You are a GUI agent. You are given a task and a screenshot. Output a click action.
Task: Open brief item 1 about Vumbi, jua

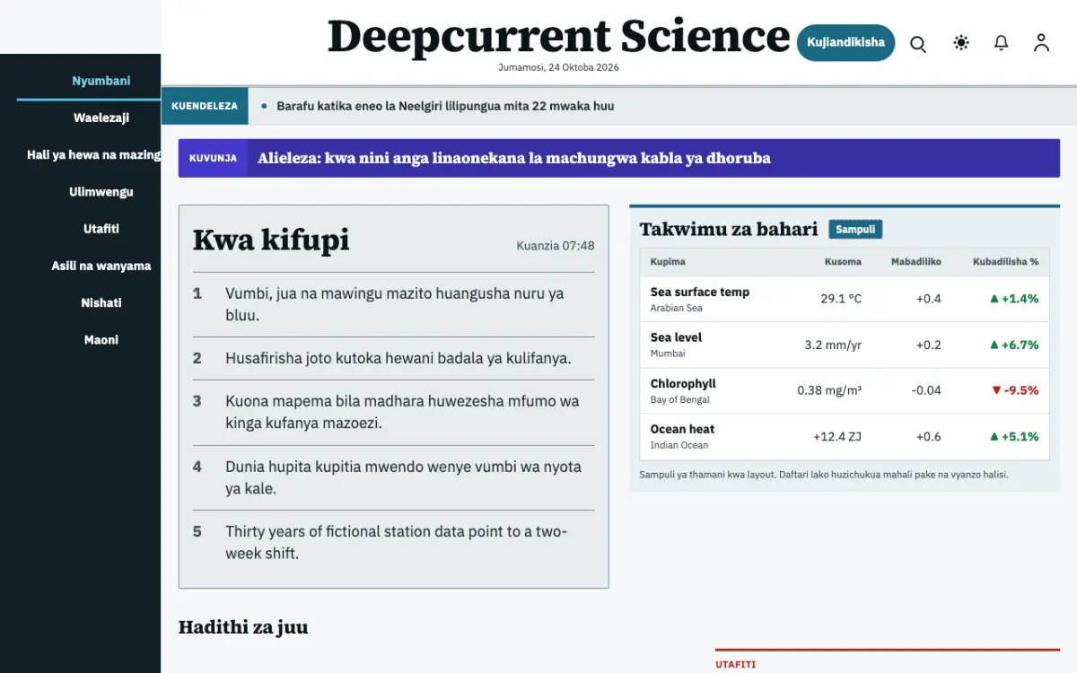tap(394, 304)
